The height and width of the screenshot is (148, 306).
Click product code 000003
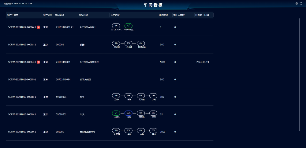(x=60, y=45)
